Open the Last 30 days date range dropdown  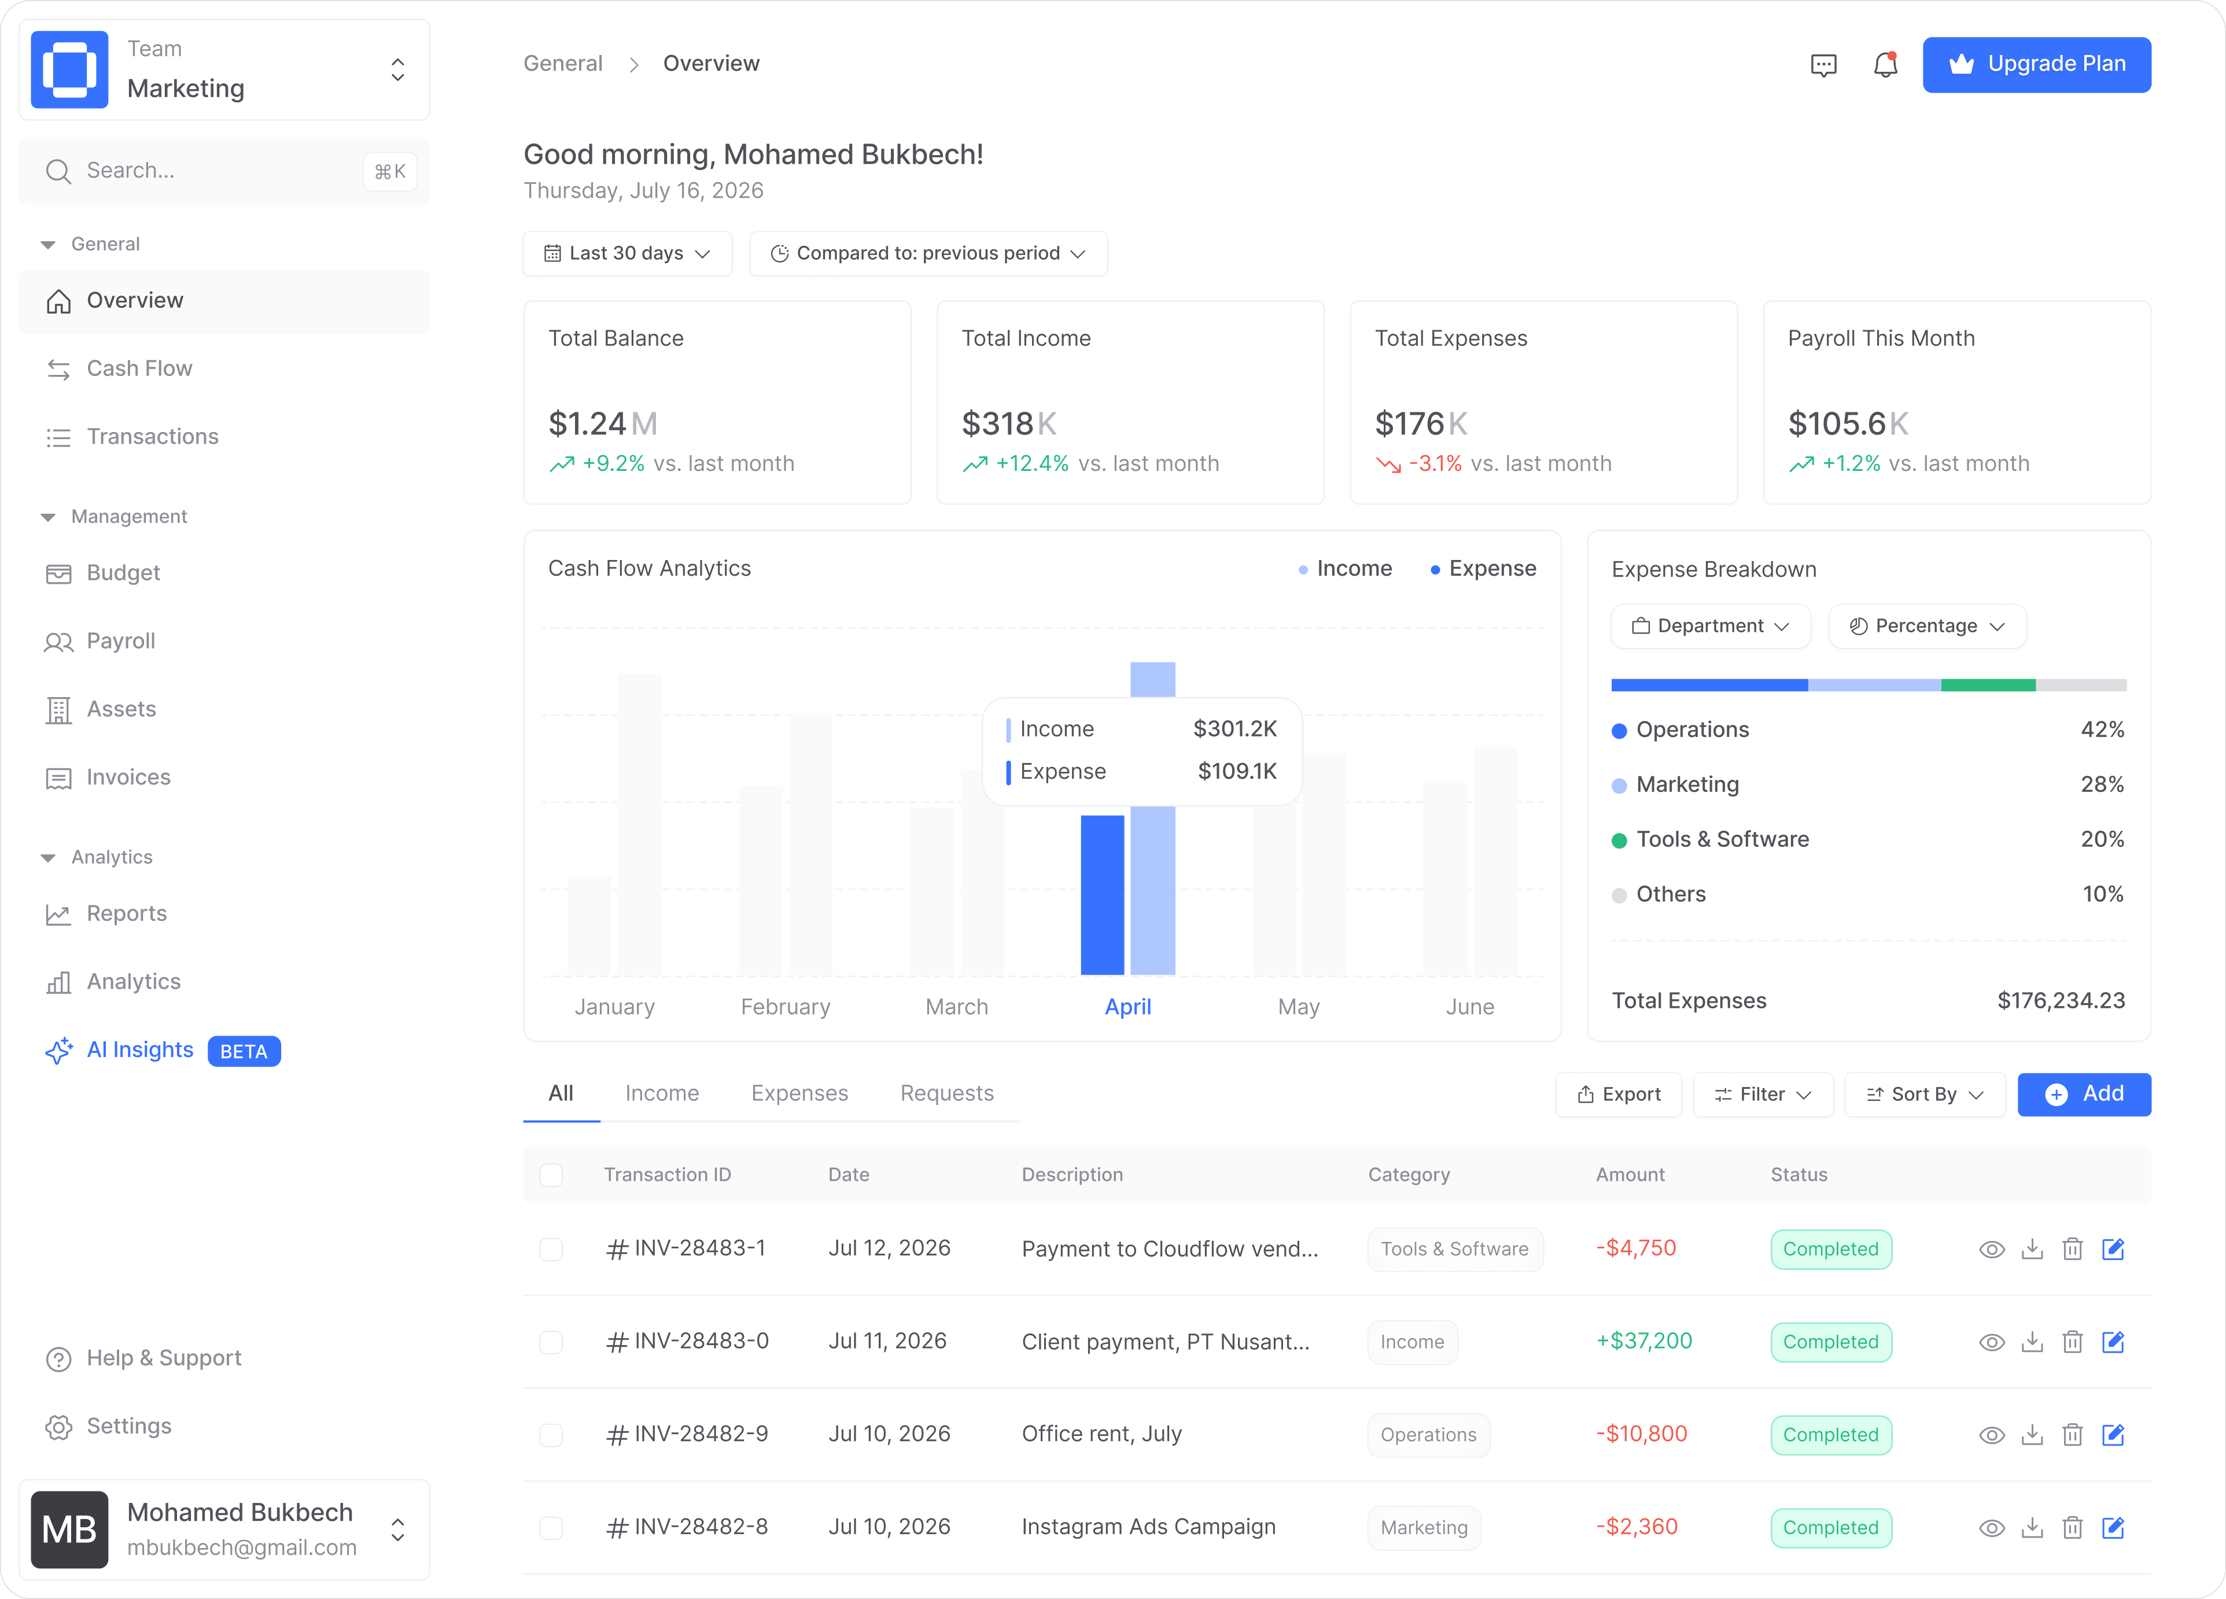[627, 253]
